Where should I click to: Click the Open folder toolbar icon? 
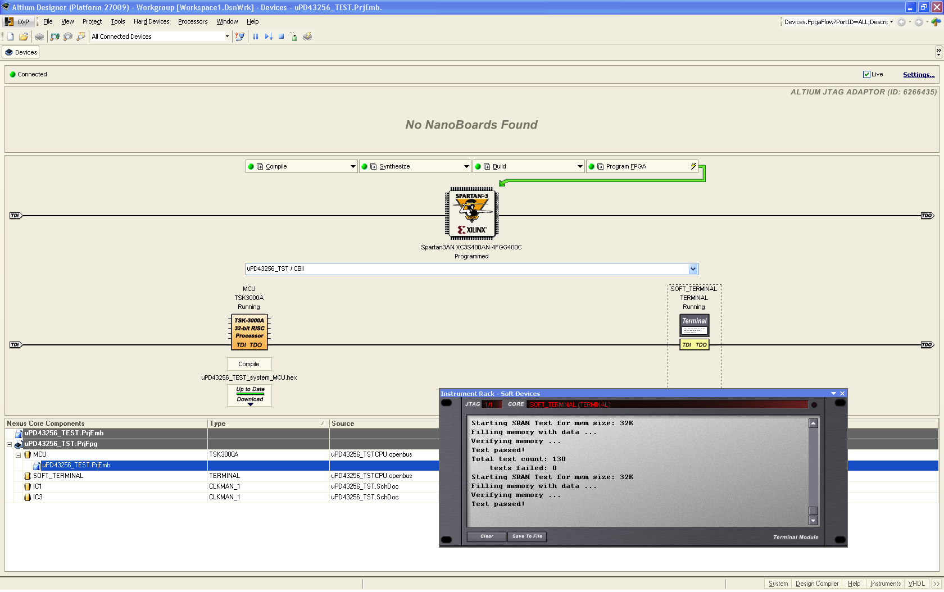[x=24, y=37]
